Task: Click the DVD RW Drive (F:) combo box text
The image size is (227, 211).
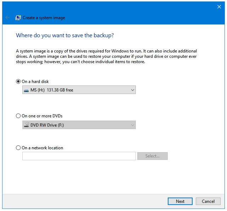Action: click(47, 125)
